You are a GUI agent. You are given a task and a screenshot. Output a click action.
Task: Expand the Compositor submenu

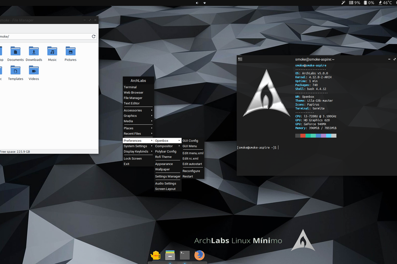coord(168,146)
